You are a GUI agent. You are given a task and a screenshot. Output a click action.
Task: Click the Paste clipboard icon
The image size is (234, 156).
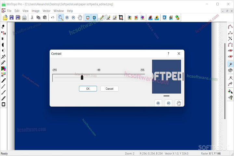pos(45,18)
